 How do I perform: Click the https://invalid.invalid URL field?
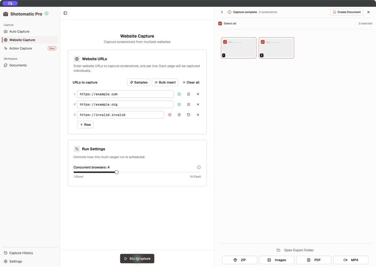pyautogui.click(x=120, y=115)
